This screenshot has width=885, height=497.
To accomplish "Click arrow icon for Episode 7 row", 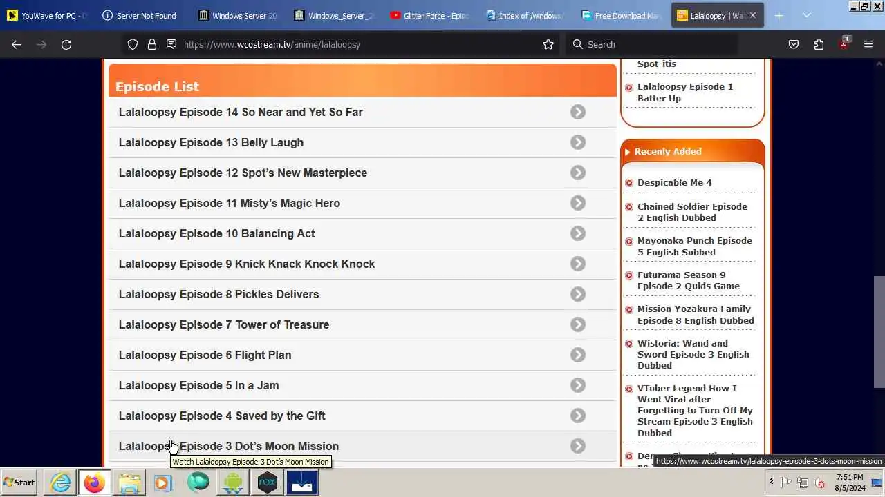I will click(578, 324).
